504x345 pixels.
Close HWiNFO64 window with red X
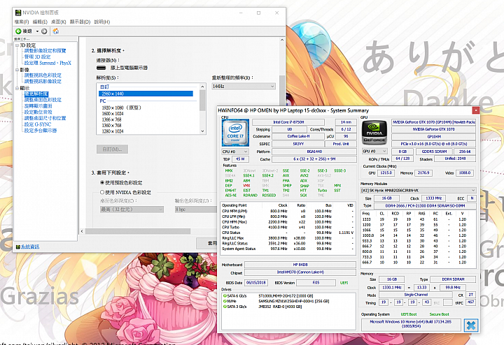(x=476, y=110)
